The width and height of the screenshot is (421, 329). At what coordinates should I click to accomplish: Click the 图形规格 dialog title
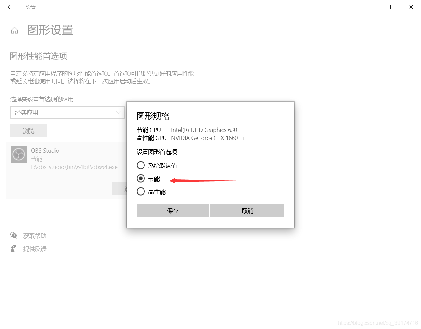[153, 116]
